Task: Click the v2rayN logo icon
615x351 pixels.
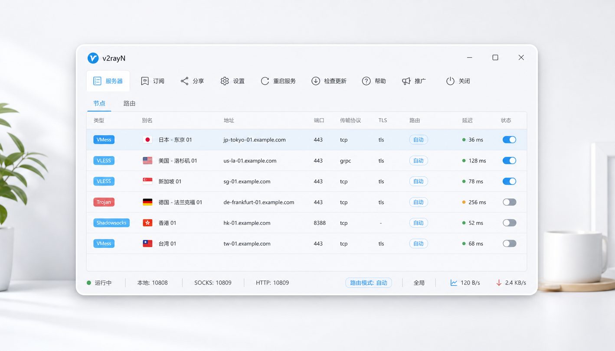Action: click(x=93, y=58)
